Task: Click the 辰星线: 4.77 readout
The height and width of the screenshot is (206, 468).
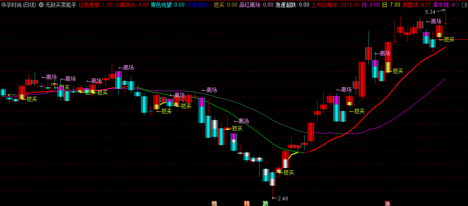Action: (417, 5)
